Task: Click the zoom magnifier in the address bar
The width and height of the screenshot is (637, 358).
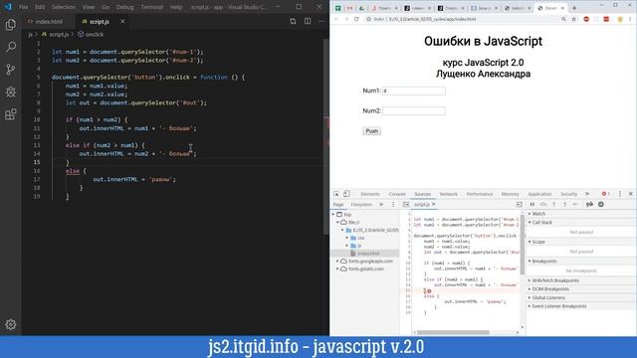Action: click(563, 19)
